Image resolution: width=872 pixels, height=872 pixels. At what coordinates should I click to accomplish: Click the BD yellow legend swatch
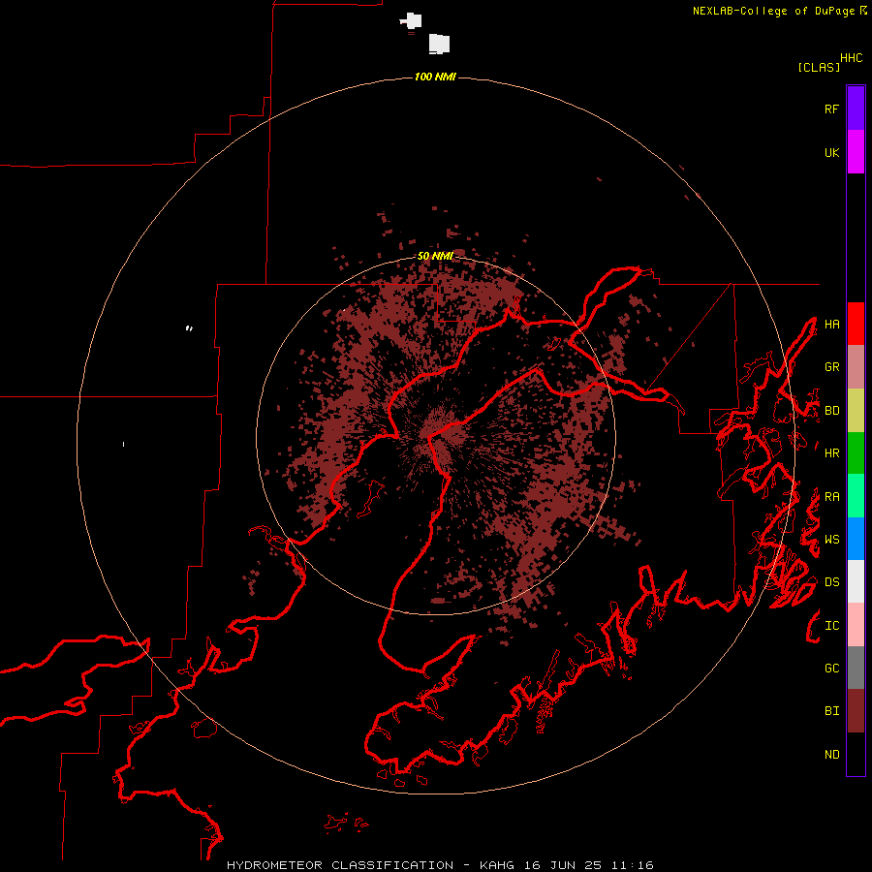coord(856,411)
